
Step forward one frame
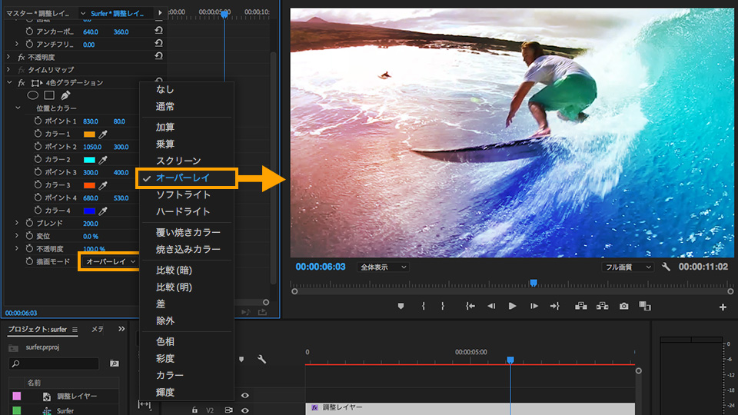point(534,307)
